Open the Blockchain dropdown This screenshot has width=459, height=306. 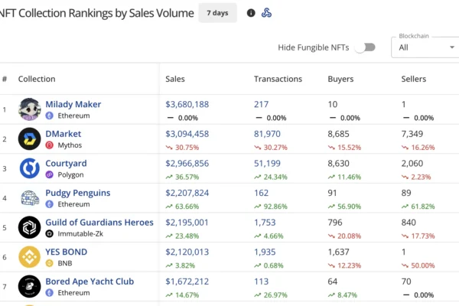[425, 47]
